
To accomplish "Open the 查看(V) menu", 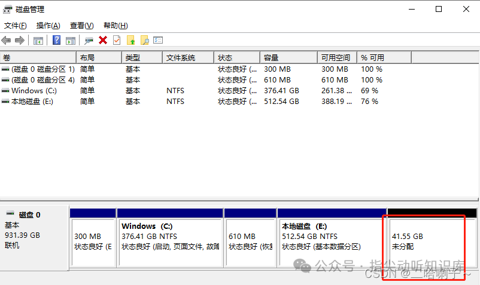I will tap(82, 26).
